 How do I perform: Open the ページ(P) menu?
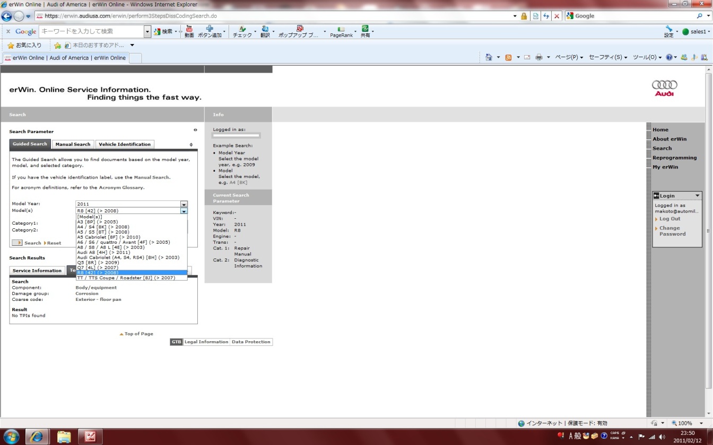569,57
